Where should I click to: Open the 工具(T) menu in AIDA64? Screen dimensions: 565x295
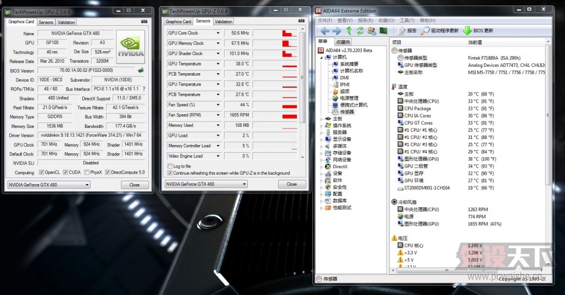click(x=407, y=20)
